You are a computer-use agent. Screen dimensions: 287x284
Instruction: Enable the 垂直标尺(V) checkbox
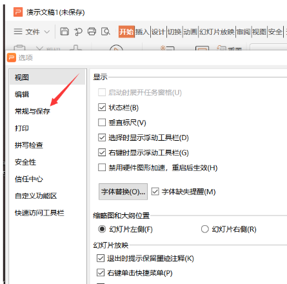click(x=102, y=123)
